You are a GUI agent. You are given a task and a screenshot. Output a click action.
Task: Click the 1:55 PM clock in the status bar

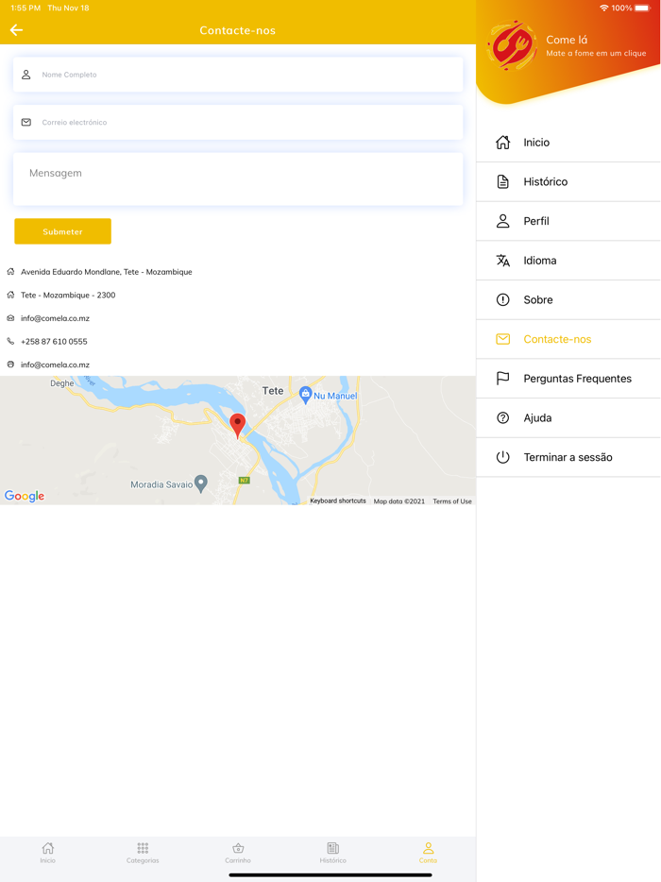(25, 8)
